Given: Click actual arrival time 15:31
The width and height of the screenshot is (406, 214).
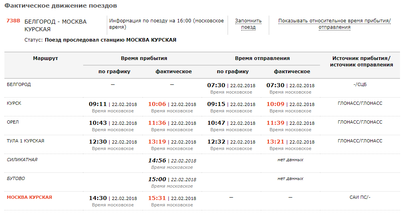Looking at the screenshot, I should (x=157, y=198).
